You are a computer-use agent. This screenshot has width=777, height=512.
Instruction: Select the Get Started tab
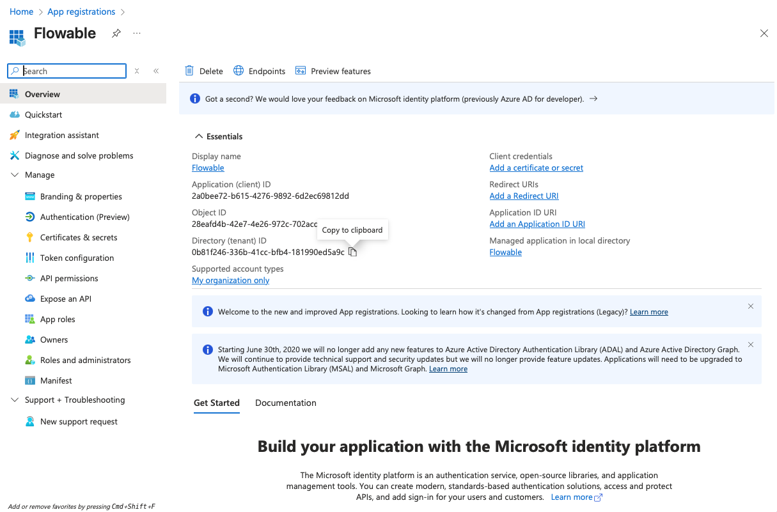216,403
